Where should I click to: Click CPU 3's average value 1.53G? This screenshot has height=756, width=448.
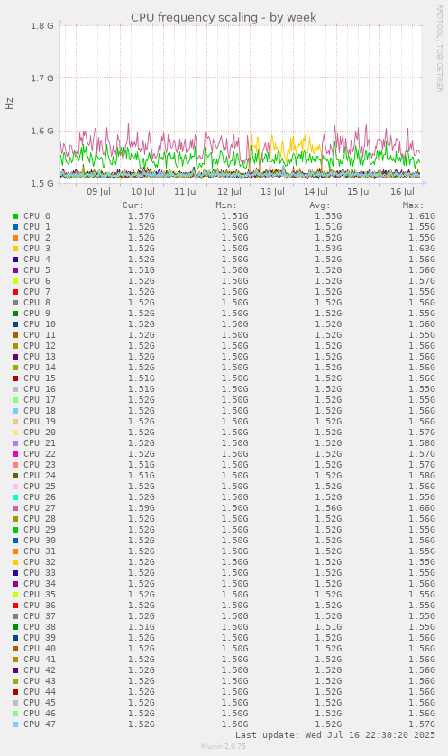[328, 249]
